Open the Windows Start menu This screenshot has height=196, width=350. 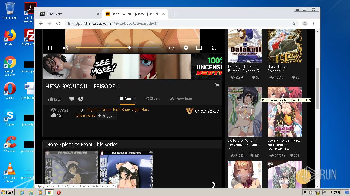tap(8, 192)
